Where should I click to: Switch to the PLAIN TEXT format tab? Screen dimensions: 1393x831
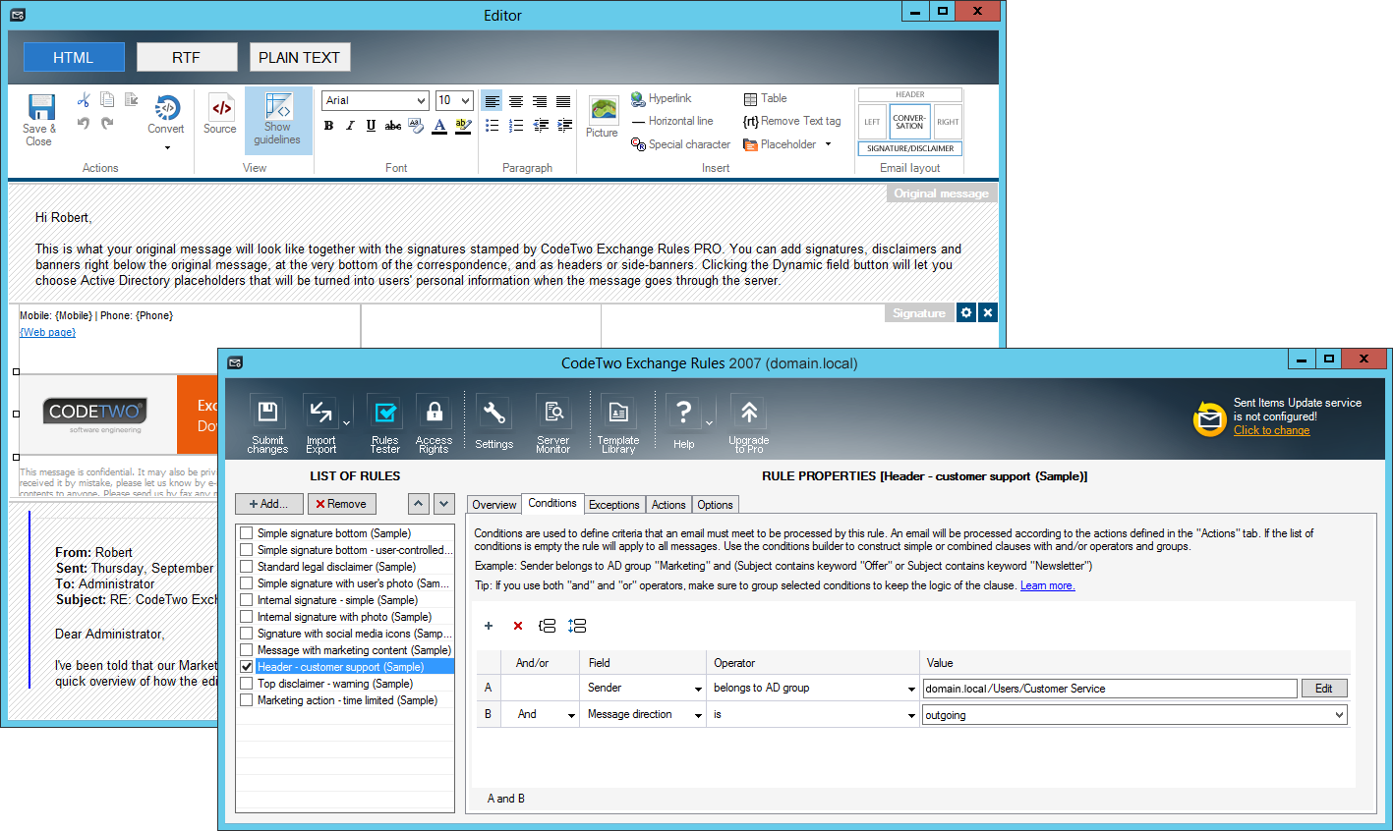[x=300, y=57]
